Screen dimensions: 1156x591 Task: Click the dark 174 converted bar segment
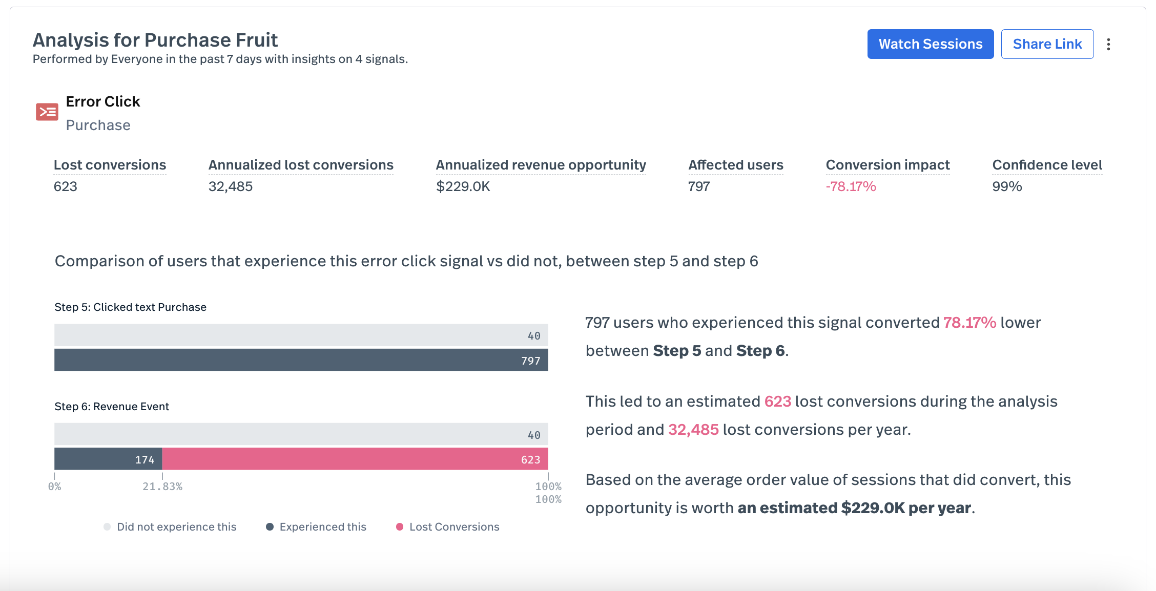coord(108,459)
